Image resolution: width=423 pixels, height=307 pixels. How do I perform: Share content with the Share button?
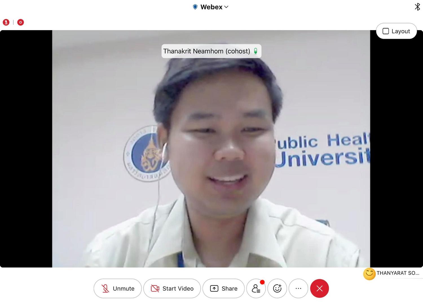click(224, 288)
